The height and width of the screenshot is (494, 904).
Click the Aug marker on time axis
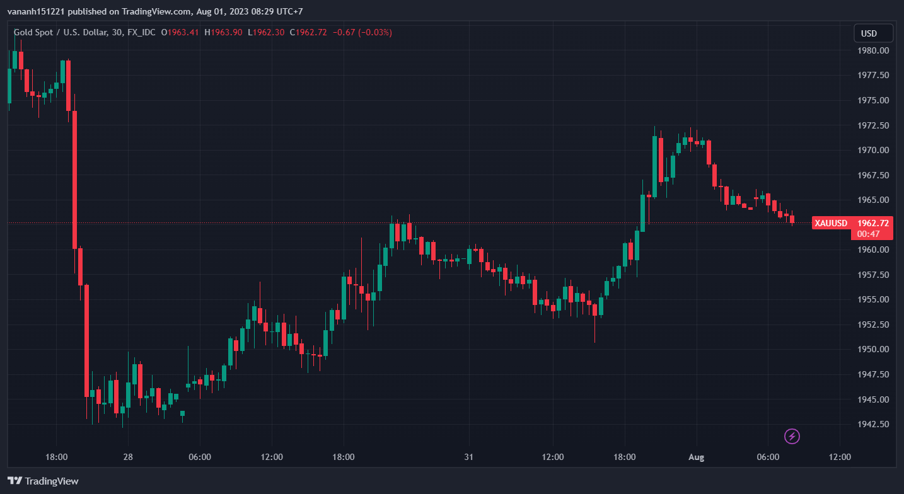click(697, 457)
